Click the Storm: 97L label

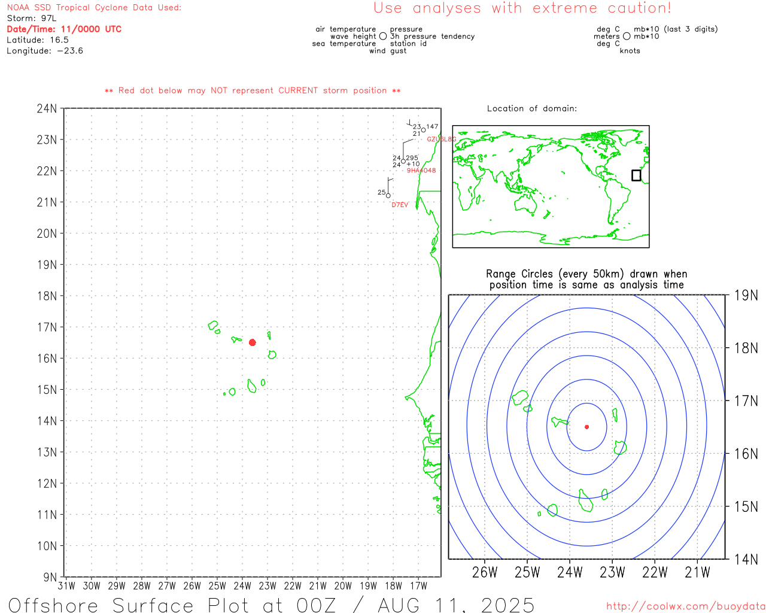(32, 19)
